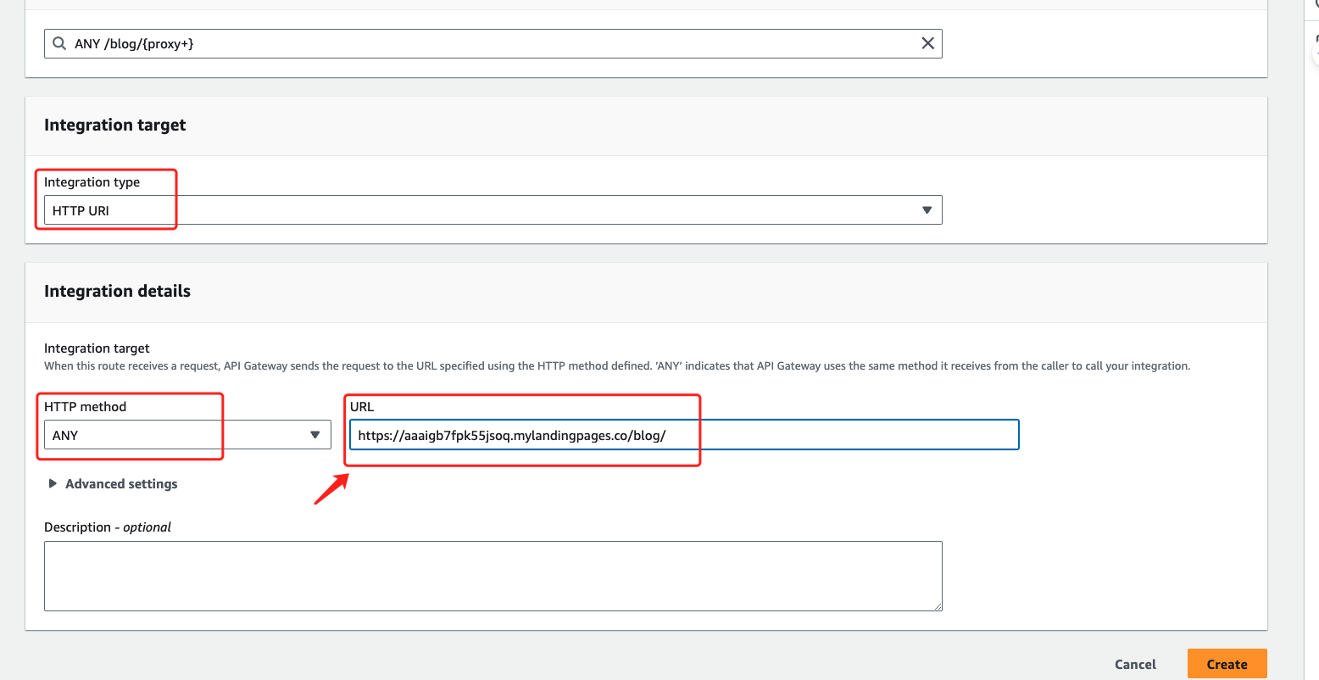Click the API Gateway explanation text under Integration target

tap(617, 366)
